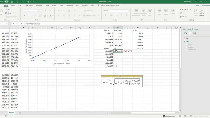Viewport: 210px width, 118px height.
Task: Click the Share button
Action: [197, 5]
